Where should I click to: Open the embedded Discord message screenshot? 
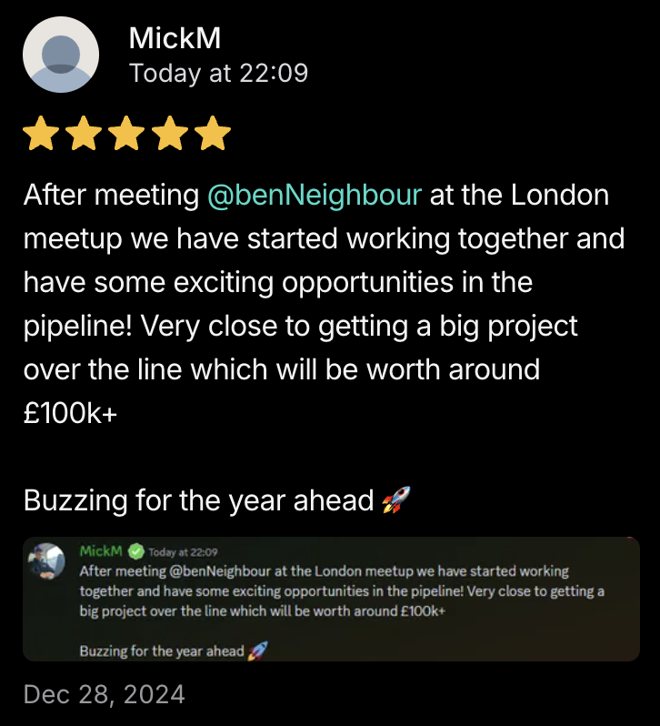click(x=331, y=599)
